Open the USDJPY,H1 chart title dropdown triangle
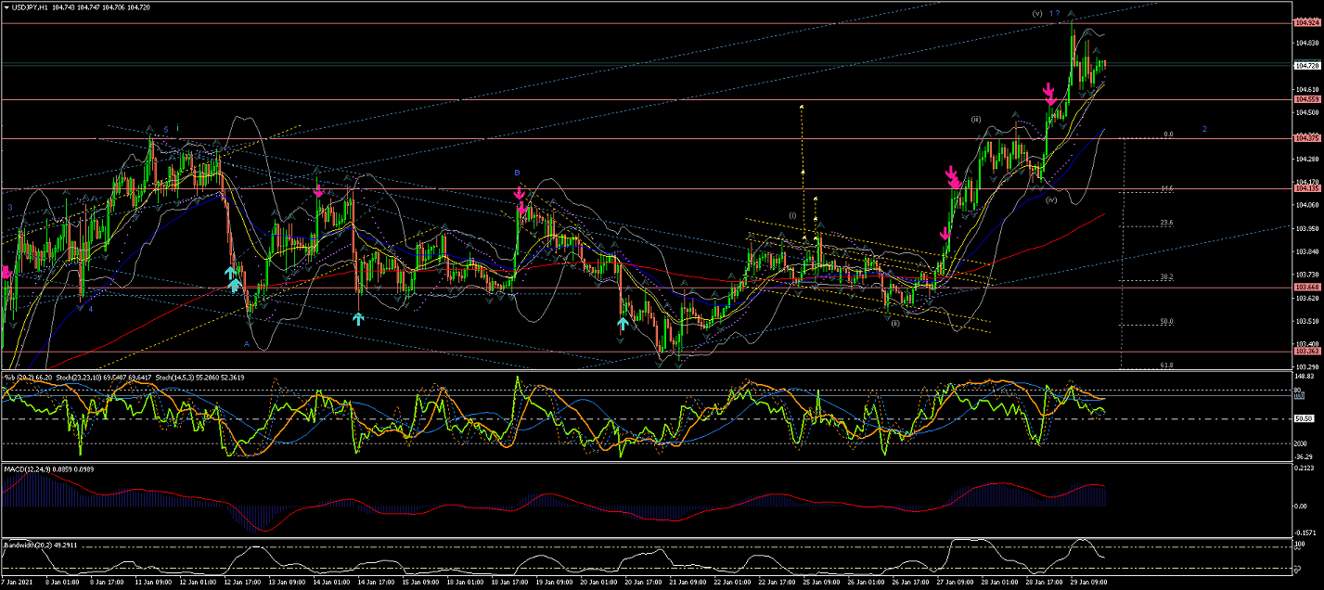Image resolution: width=1324 pixels, height=590 pixels. pos(6,7)
